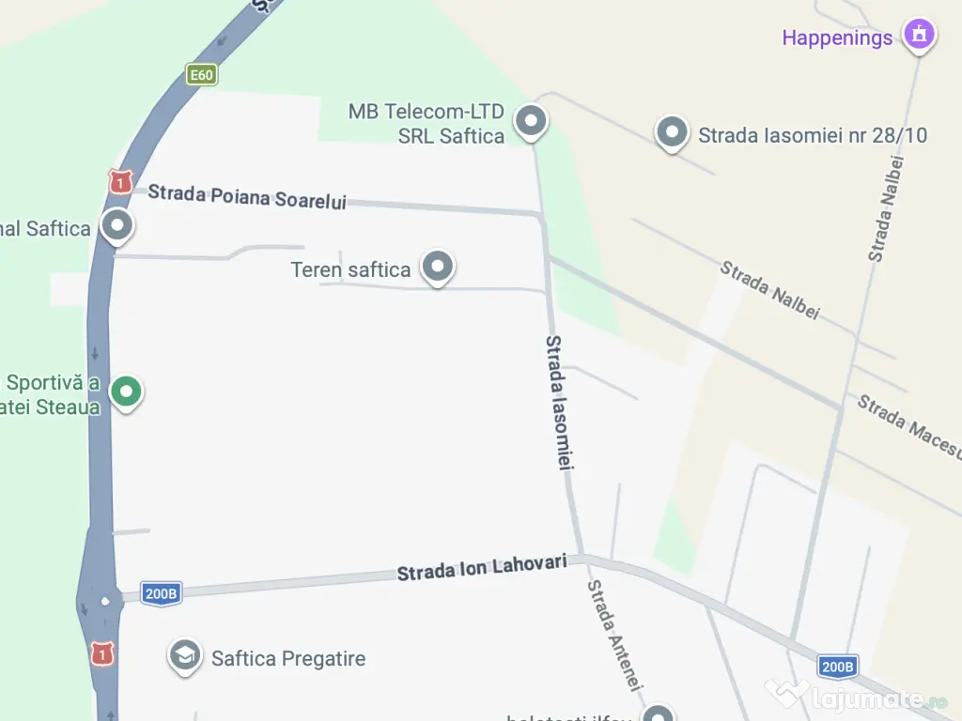Select red route 1 shield near Poiana Soarelui

click(120, 182)
